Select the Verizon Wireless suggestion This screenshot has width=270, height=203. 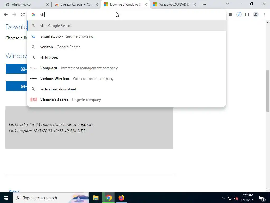127,79
